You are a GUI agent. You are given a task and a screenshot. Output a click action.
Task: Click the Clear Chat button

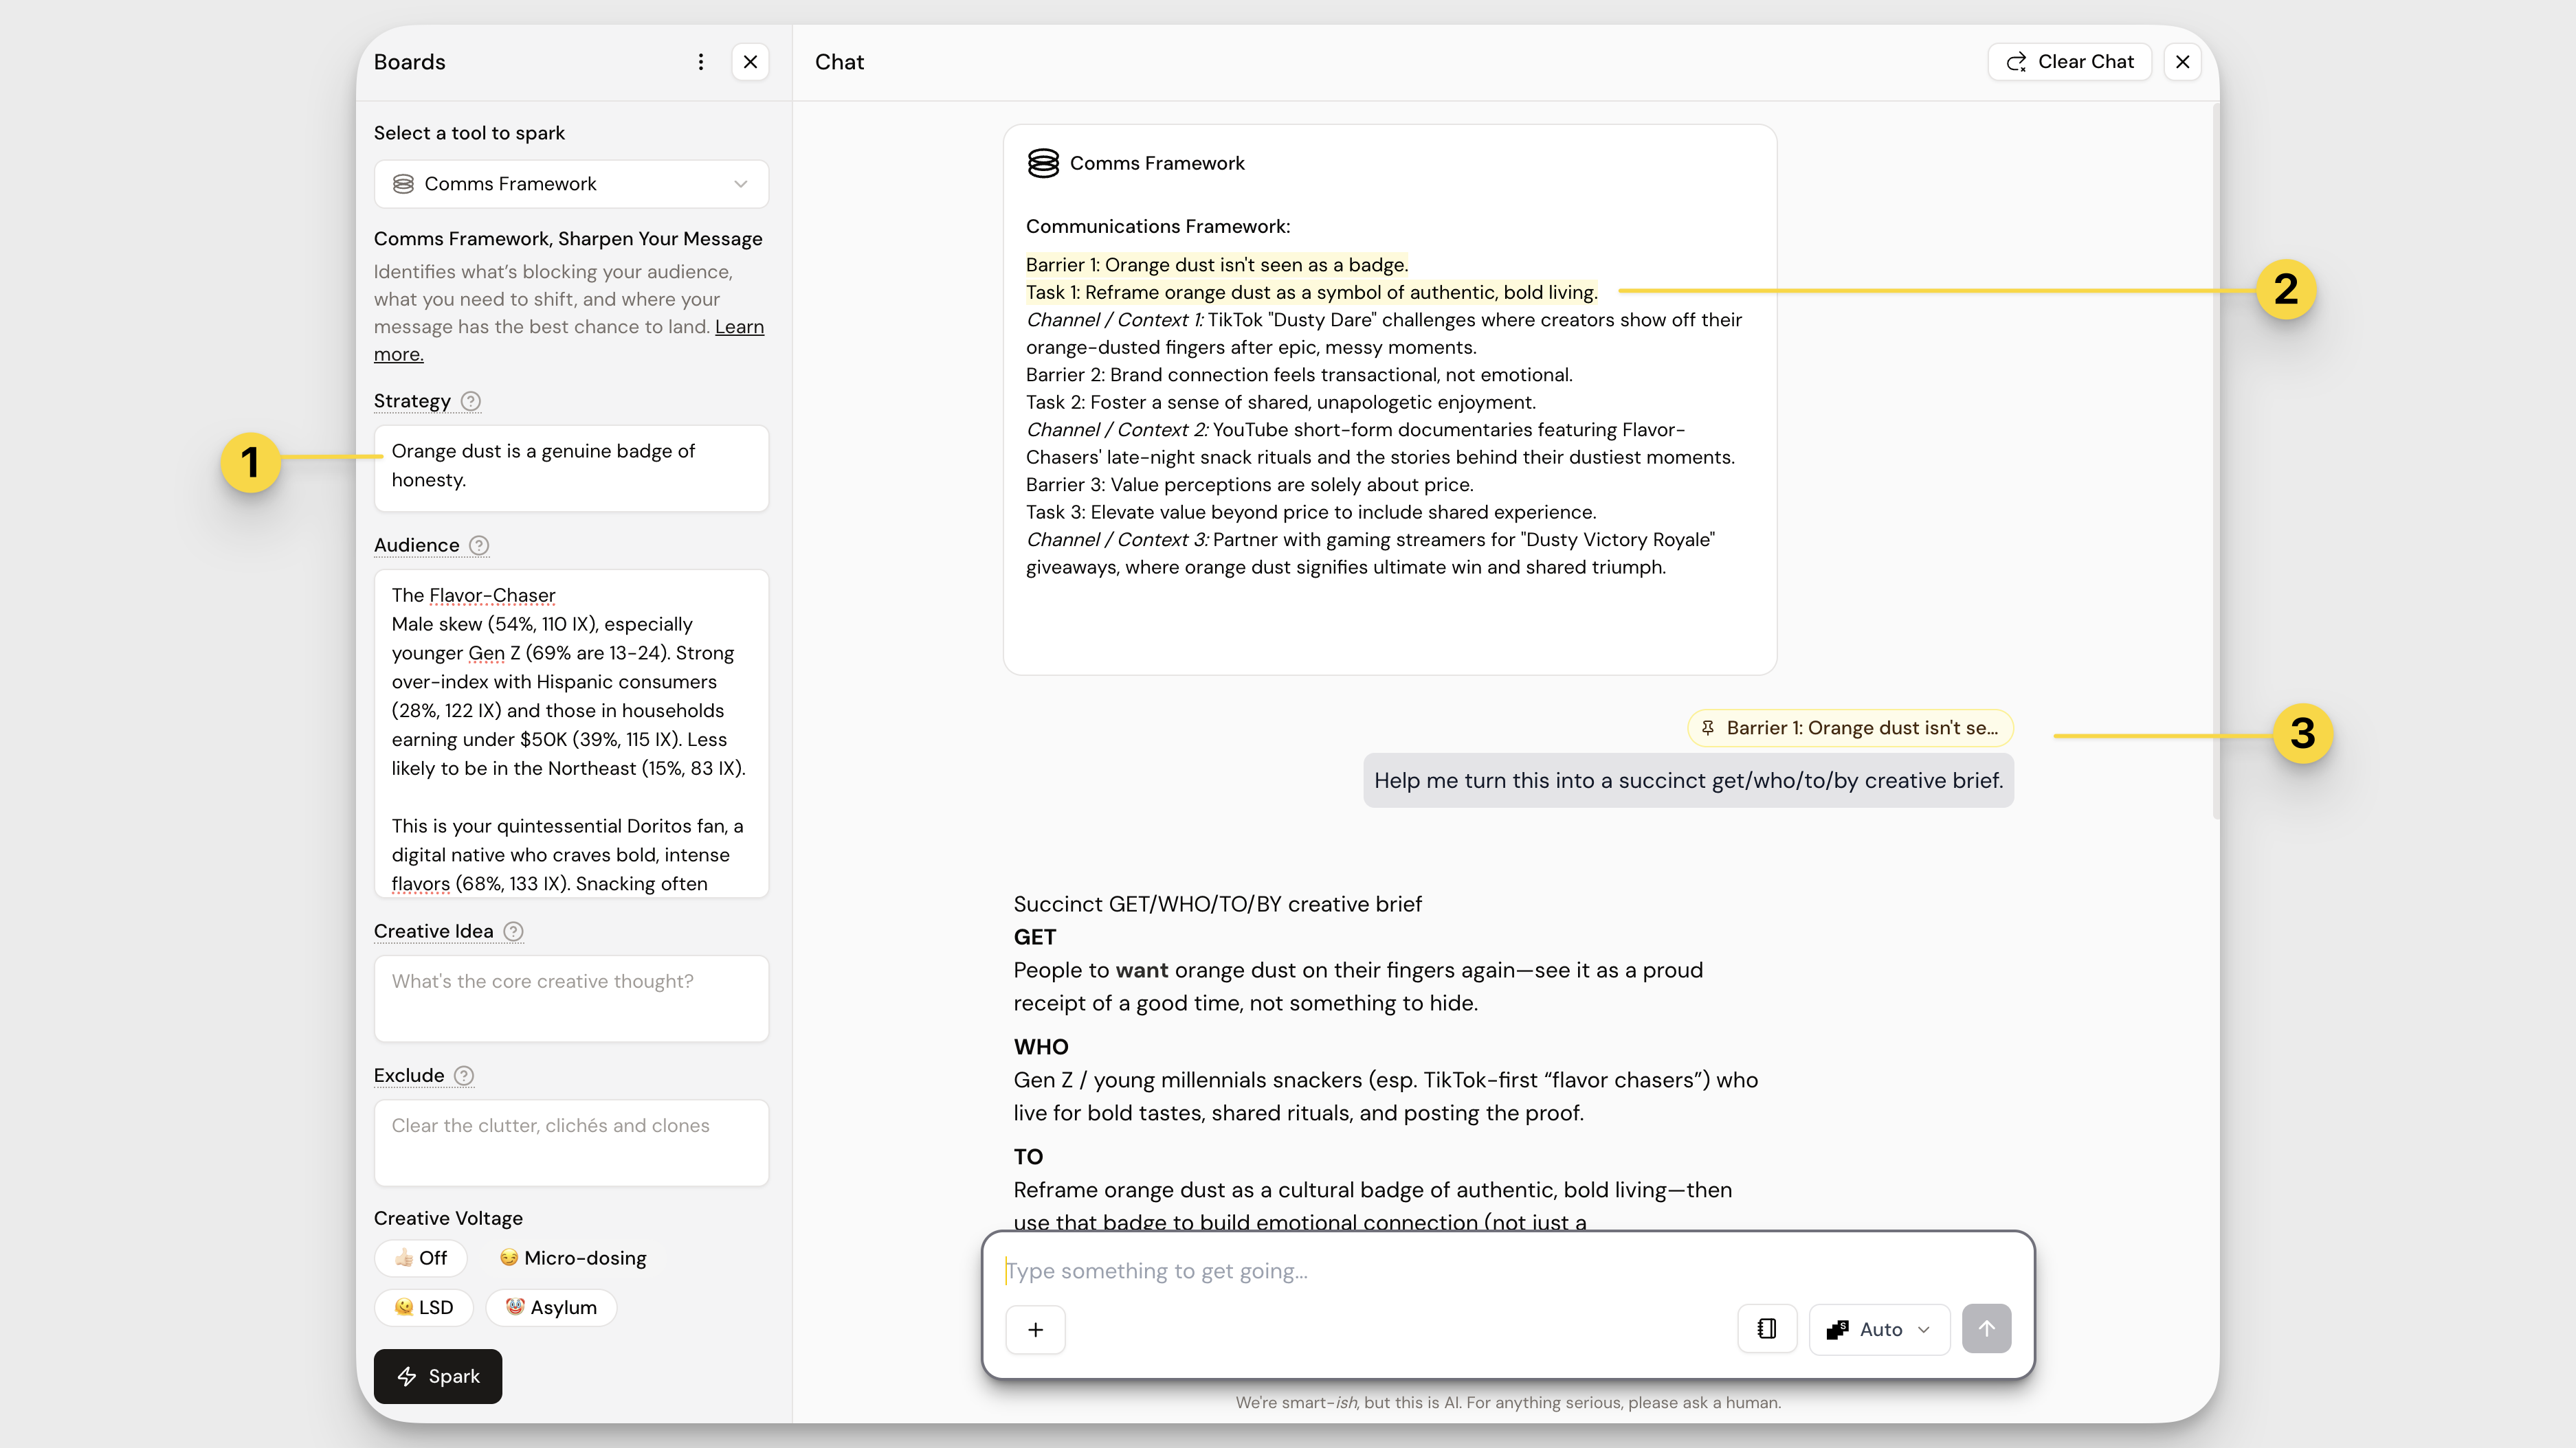(2070, 62)
